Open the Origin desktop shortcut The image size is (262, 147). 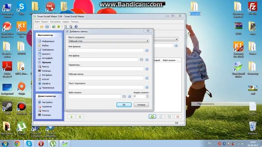[22, 88]
